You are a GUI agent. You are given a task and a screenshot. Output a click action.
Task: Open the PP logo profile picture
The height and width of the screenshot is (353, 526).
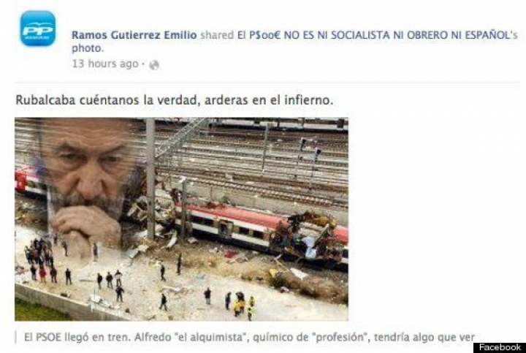38,29
